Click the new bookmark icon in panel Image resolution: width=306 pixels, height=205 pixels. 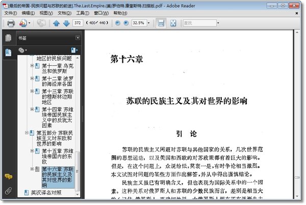pos(74,50)
